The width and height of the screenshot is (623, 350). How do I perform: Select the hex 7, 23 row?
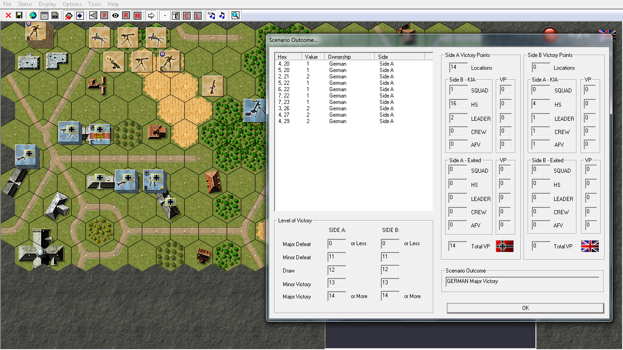(353, 102)
